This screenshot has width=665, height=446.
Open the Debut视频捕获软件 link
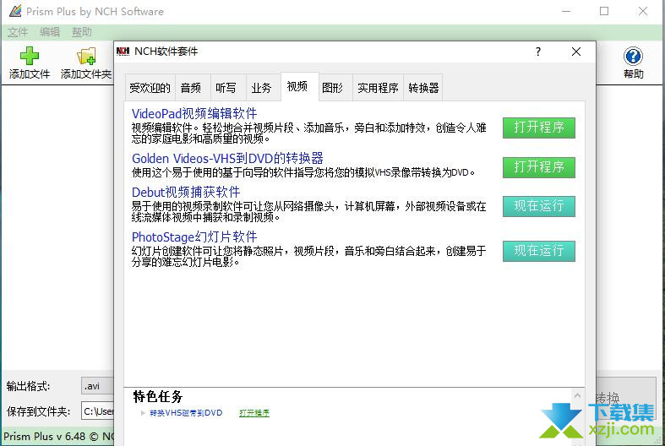pos(186,192)
